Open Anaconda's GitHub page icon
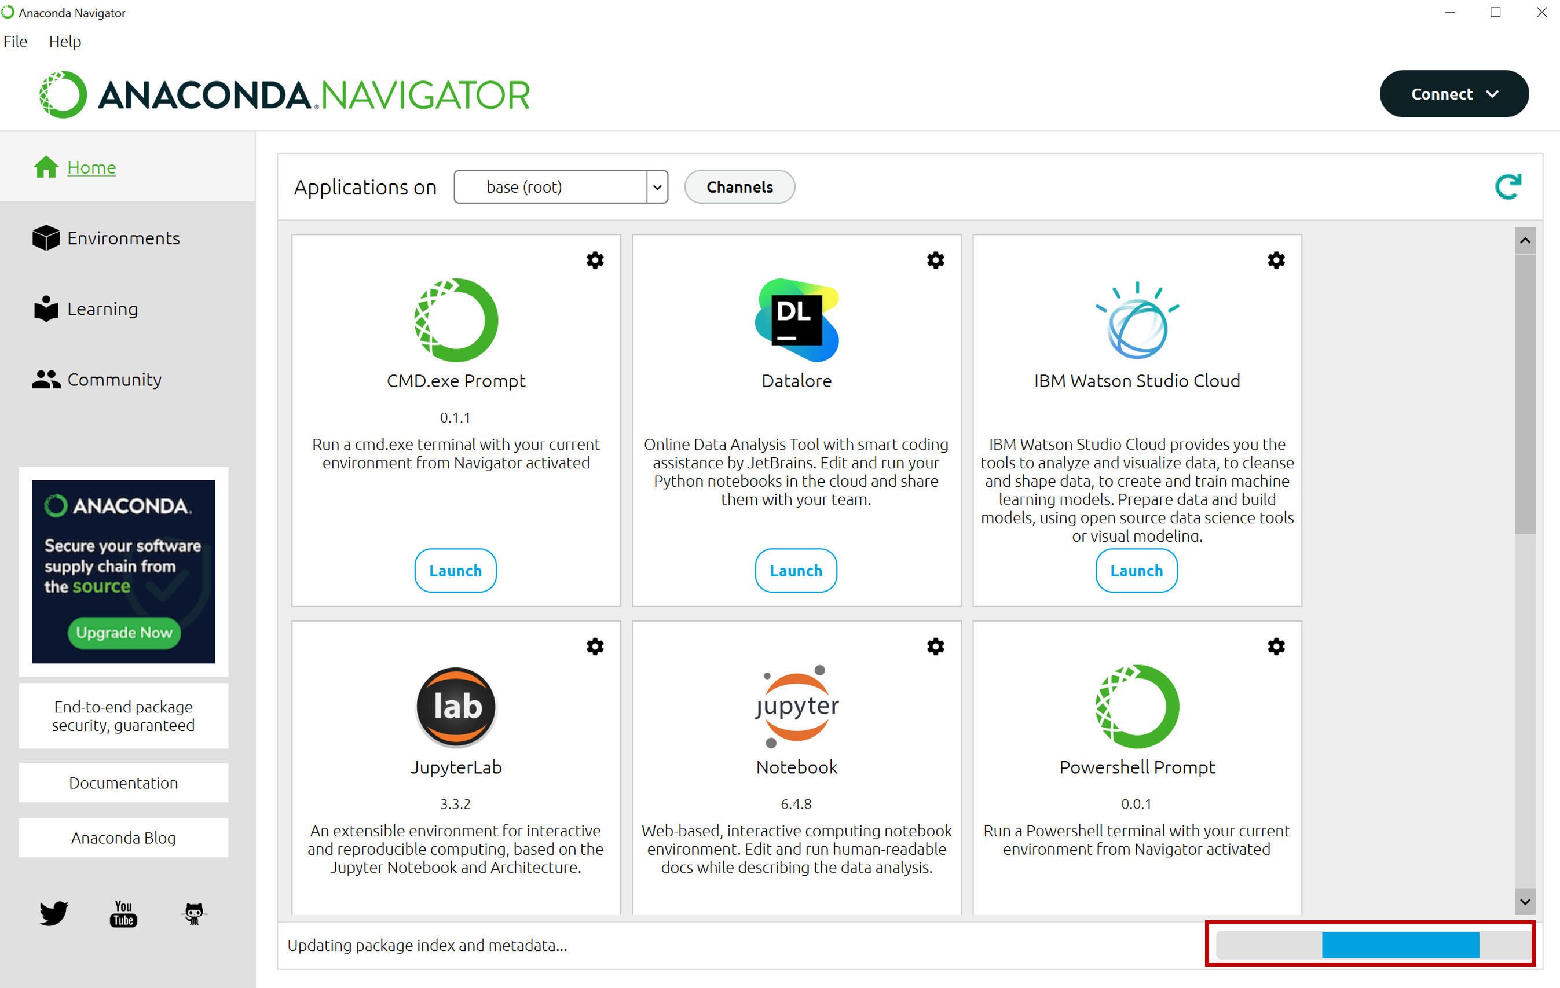Image resolution: width=1560 pixels, height=988 pixels. click(x=194, y=913)
